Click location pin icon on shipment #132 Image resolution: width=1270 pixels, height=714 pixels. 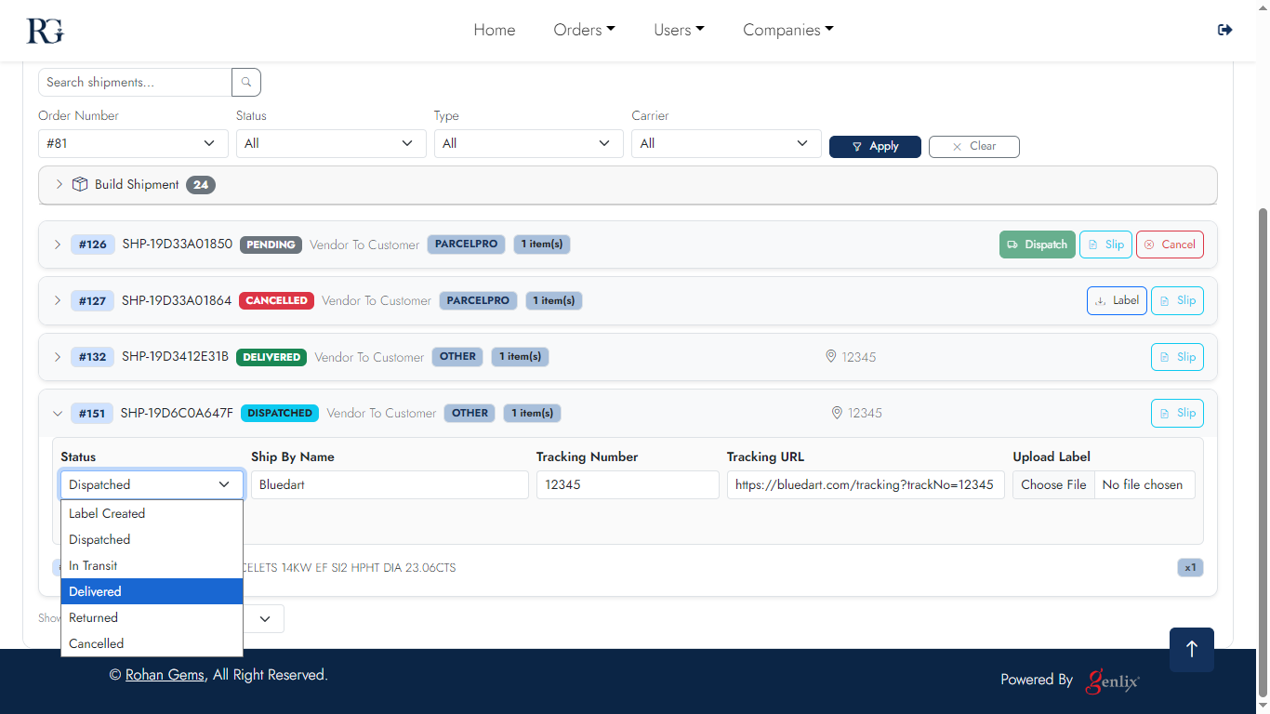coord(831,357)
